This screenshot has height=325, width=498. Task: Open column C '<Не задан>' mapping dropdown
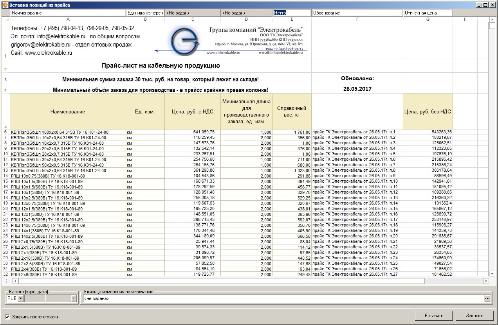pyautogui.click(x=193, y=13)
